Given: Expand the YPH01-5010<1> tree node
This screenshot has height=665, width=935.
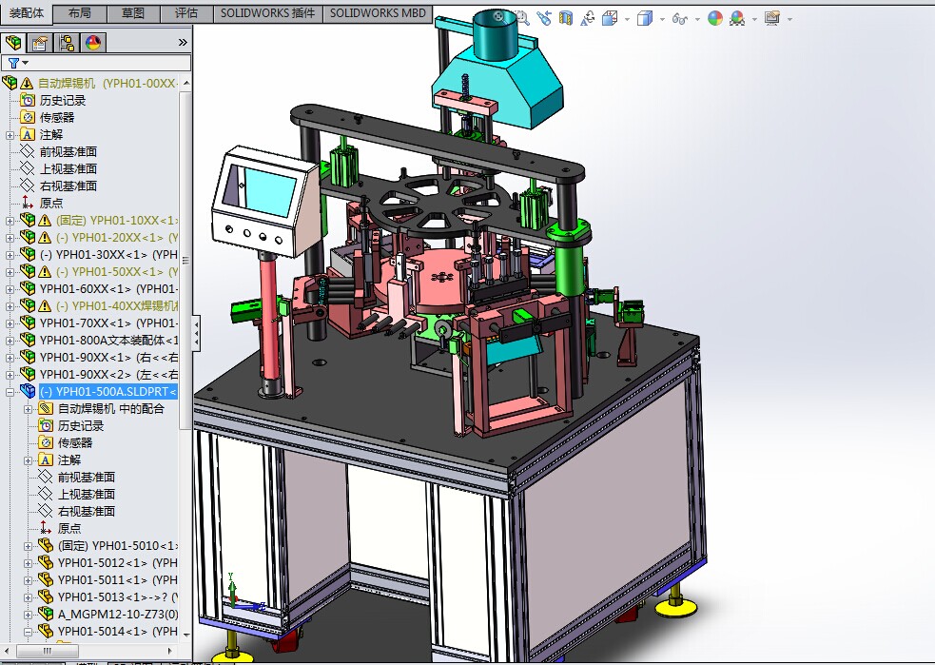Looking at the screenshot, I should pyautogui.click(x=28, y=546).
